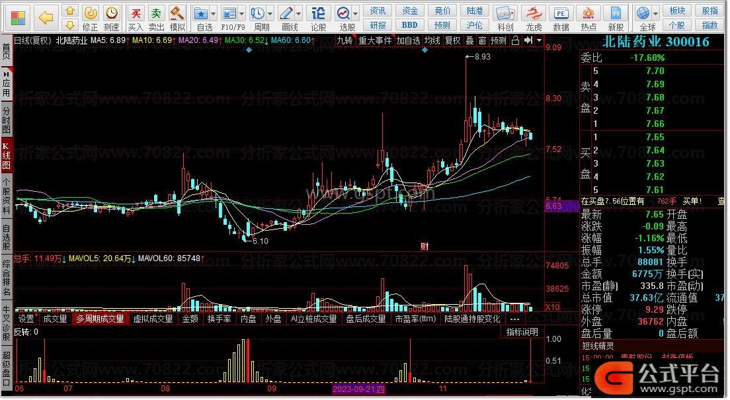Expand the 自选 dropdown arrow
This screenshot has height=400, width=730.
(213, 13)
